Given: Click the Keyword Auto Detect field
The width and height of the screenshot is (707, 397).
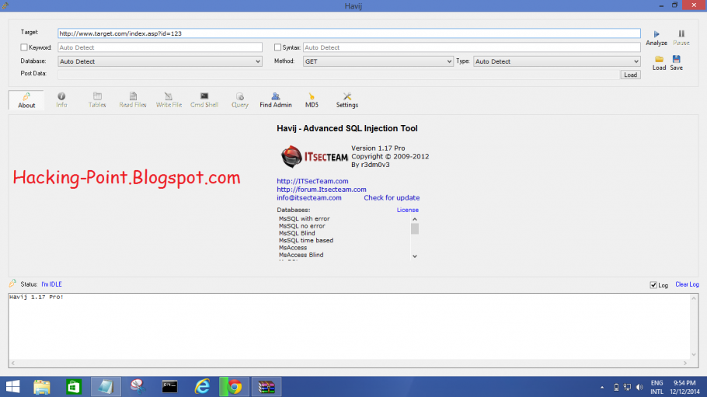Looking at the screenshot, I should [x=160, y=47].
